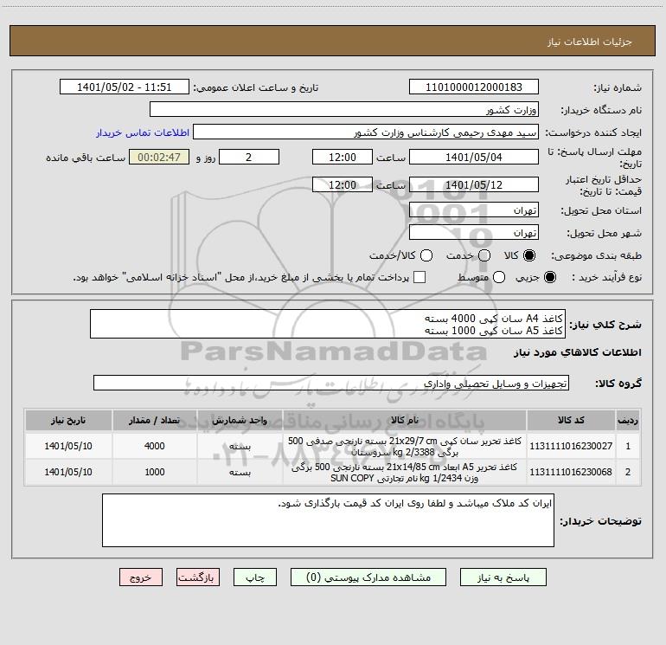Click the کد کالا column header
The width and height of the screenshot is (666, 645).
point(571,420)
